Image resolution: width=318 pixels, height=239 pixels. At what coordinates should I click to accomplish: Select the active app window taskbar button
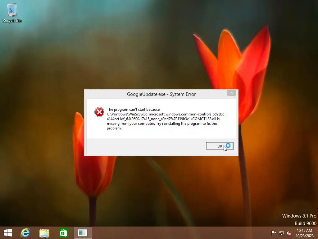(83, 233)
